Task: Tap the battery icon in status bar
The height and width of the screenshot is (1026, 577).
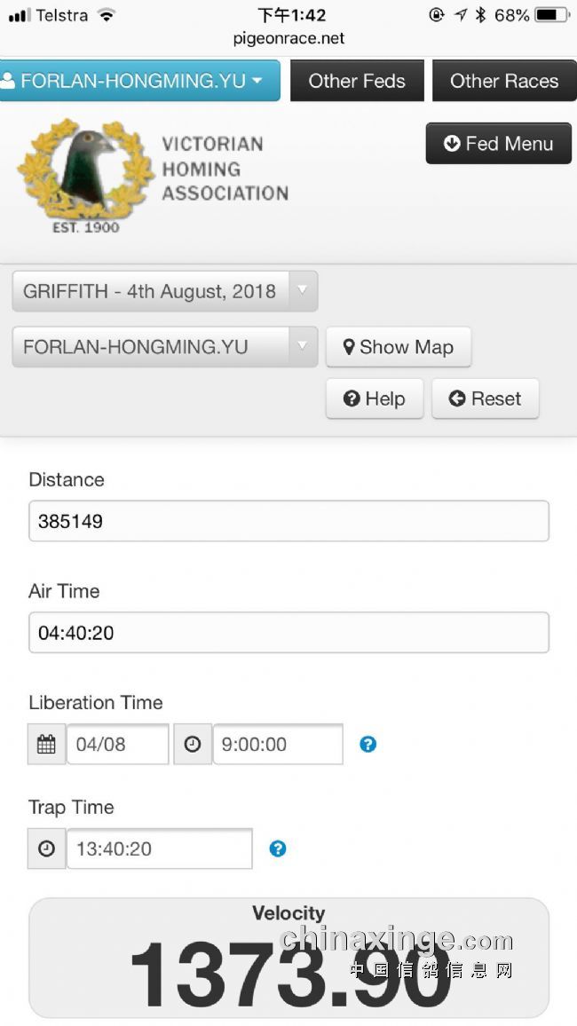Action: 552,15
